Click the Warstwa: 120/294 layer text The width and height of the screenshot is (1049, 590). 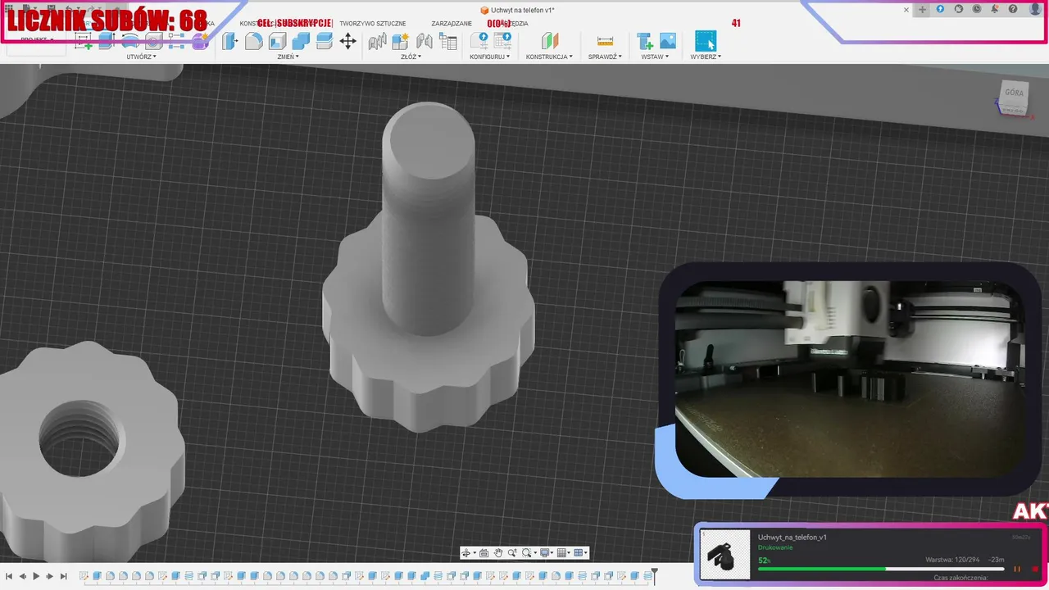(952, 560)
